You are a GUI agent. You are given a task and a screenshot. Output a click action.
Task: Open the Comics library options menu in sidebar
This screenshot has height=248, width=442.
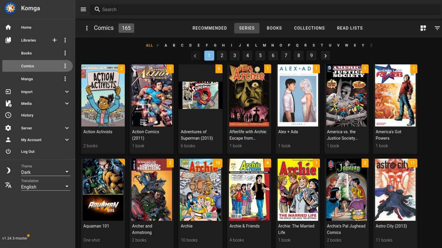pyautogui.click(x=65, y=66)
